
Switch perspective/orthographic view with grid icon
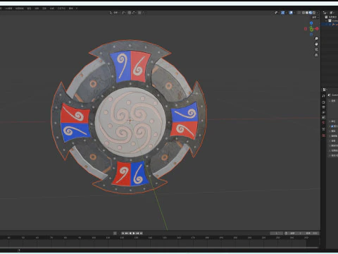[316, 55]
